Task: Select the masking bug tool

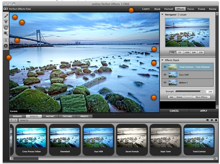Action: [6, 22]
